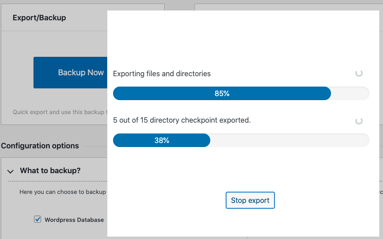Click the Exporting files and directories status text
Viewport: 383px width, 239px height.
pyautogui.click(x=162, y=74)
